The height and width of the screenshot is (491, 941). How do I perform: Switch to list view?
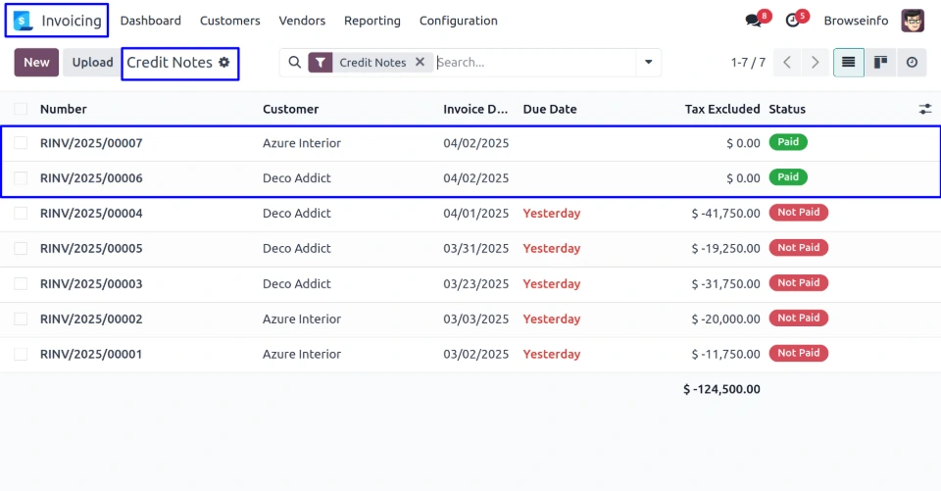click(x=848, y=63)
